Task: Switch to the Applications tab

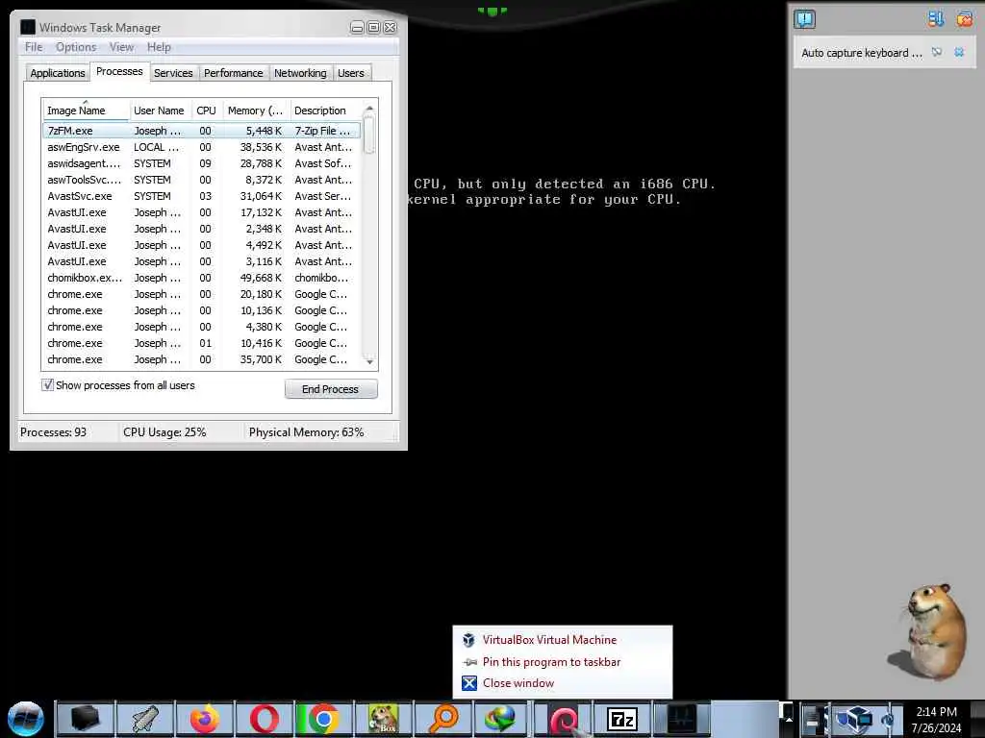Action: 57,73
